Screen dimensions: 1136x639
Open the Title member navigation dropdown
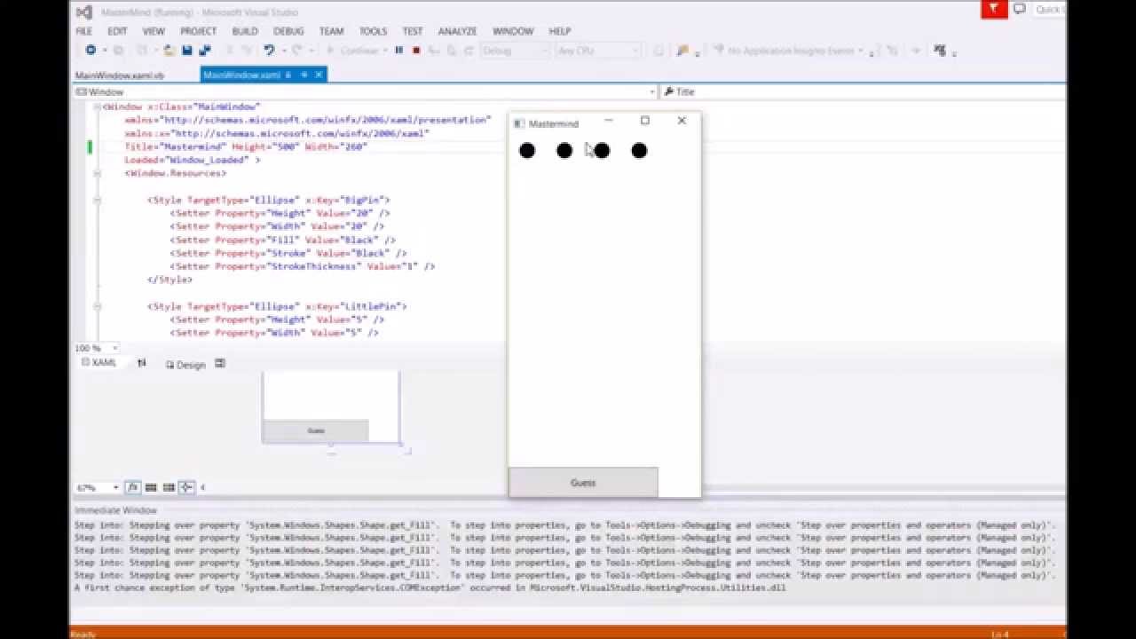[x=863, y=91]
